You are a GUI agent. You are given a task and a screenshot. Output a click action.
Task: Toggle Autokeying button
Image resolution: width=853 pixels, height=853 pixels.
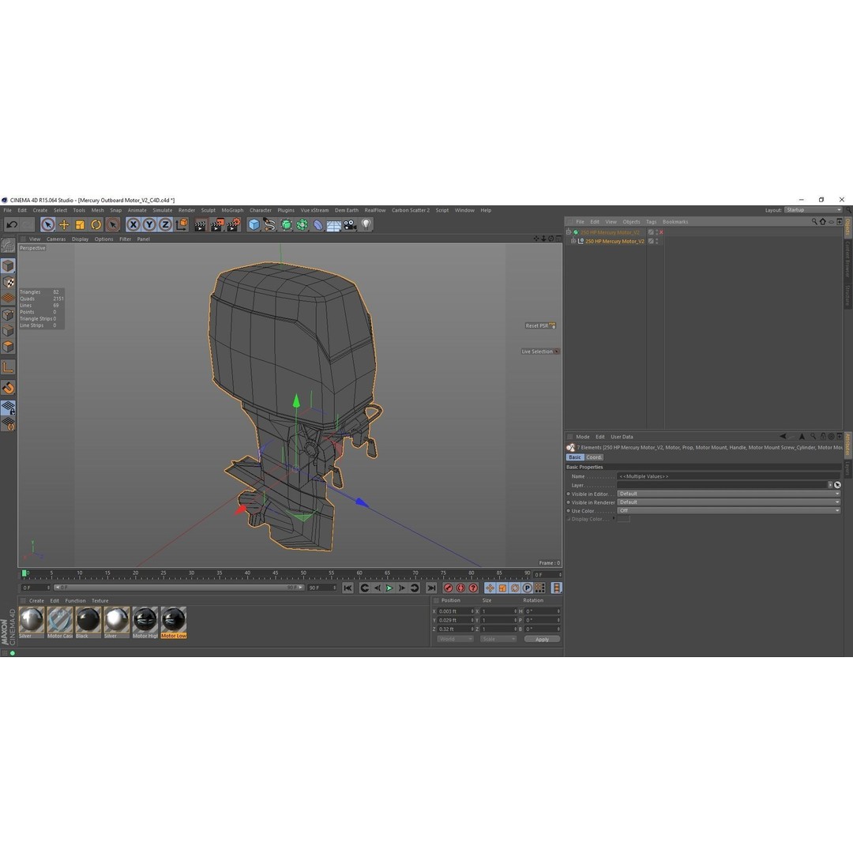pos(460,588)
